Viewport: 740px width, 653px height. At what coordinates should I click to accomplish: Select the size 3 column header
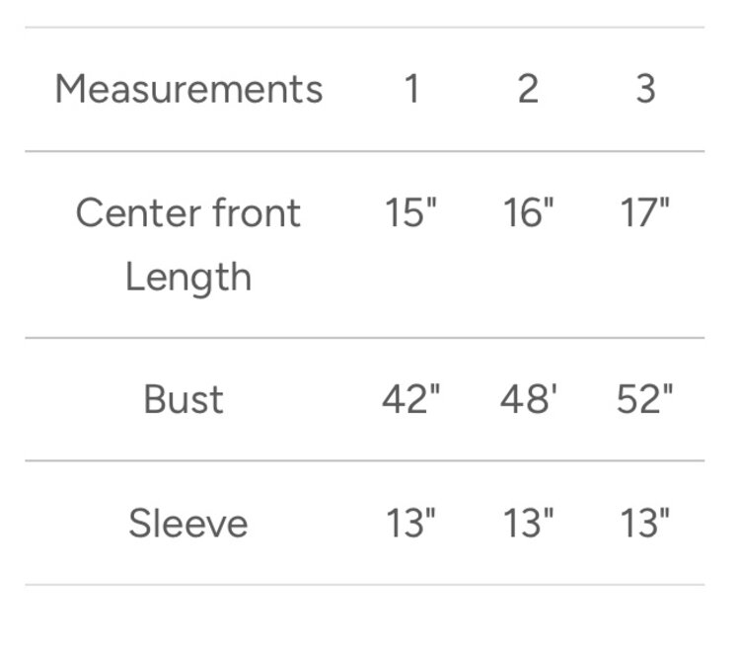pos(644,89)
